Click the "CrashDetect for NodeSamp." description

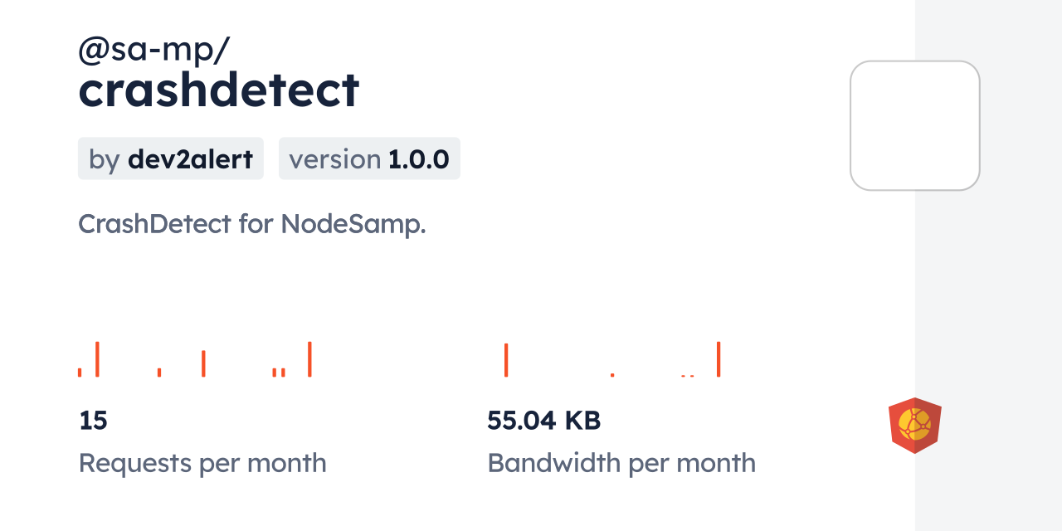pos(252,224)
